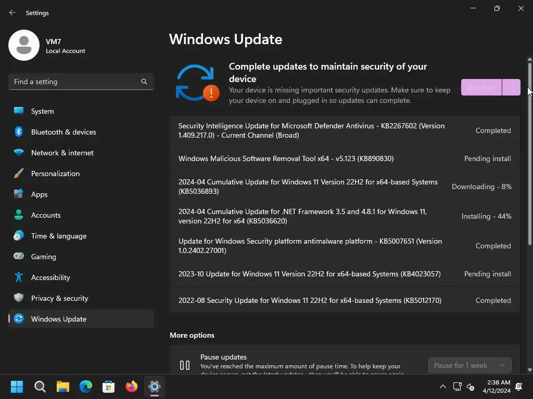Select the 2023-10 Update KB4023057 row
Screen dimensions: 533x399
[x=345, y=274]
